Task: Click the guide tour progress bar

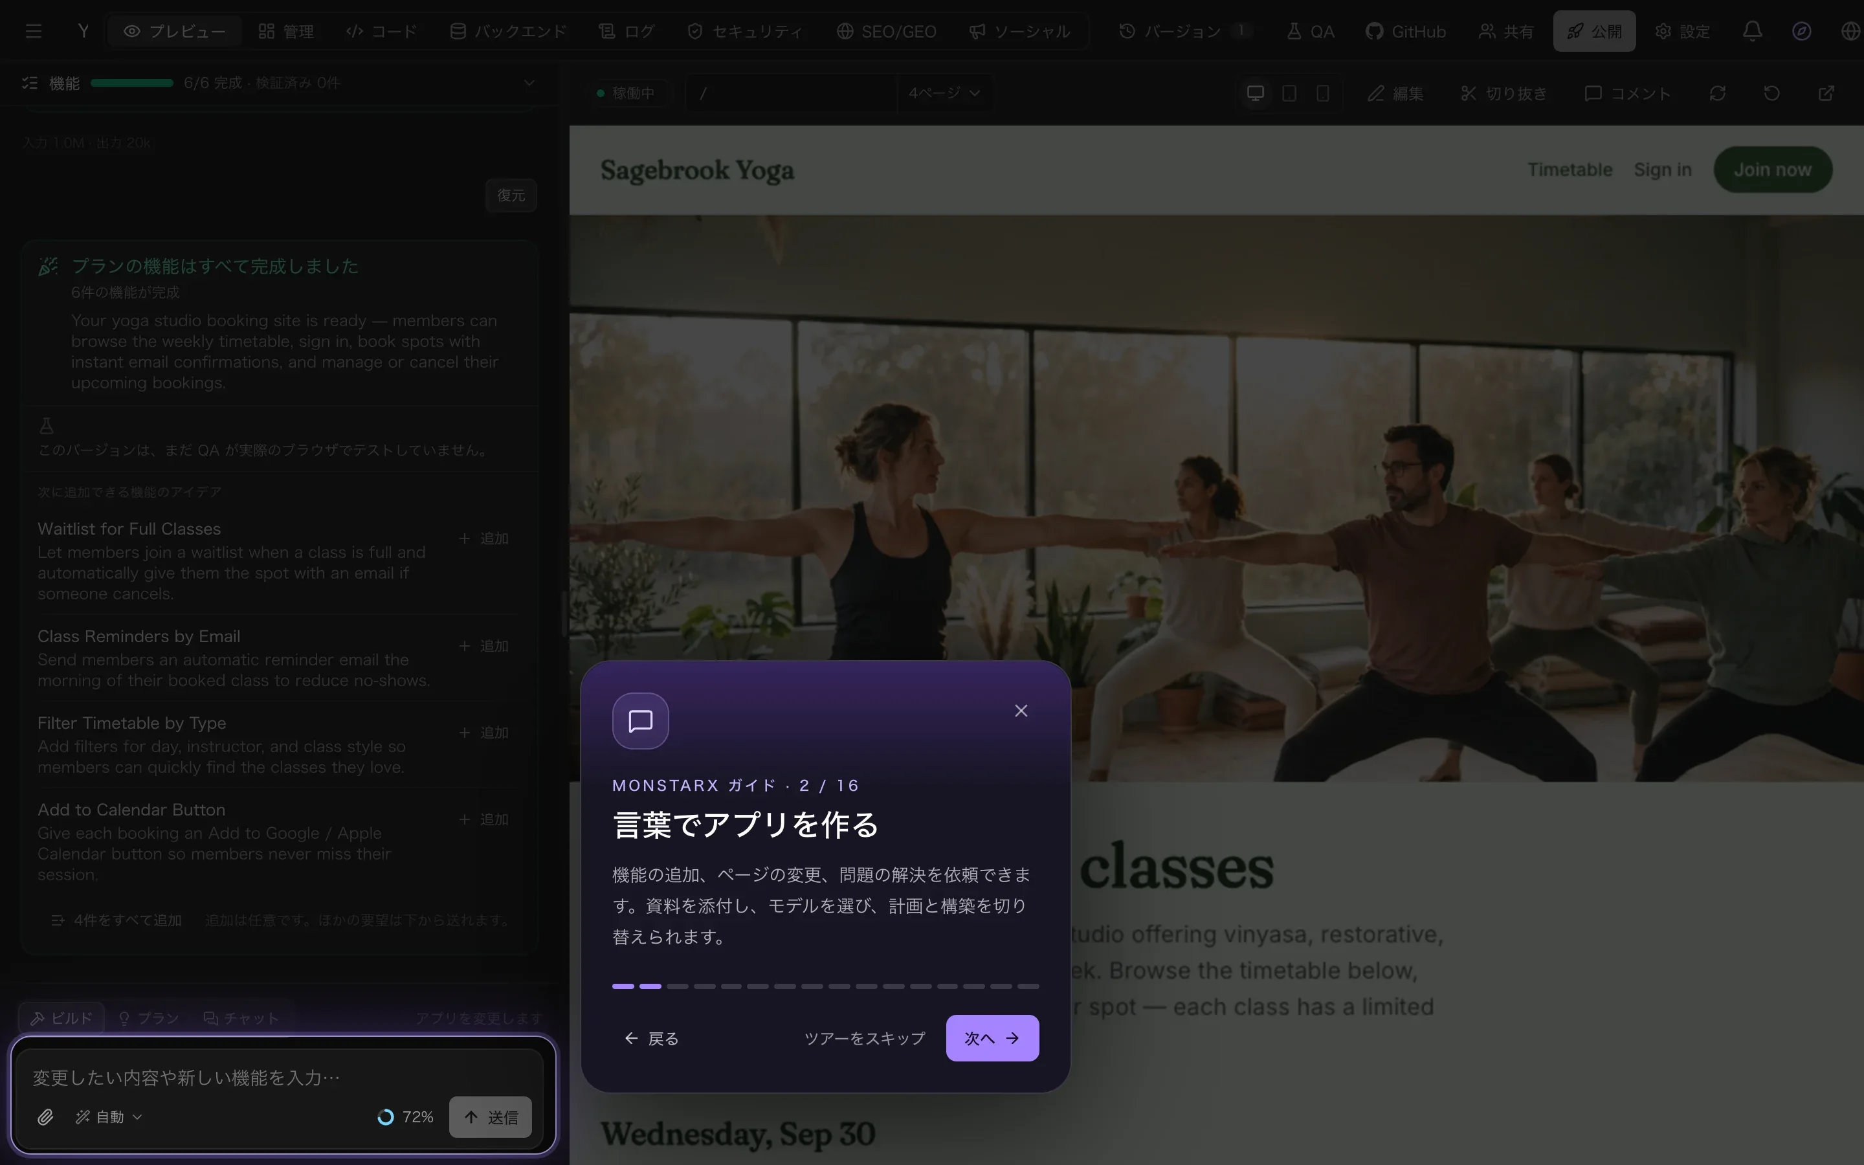Action: point(825,986)
